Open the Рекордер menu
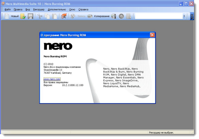 coord(39,9)
